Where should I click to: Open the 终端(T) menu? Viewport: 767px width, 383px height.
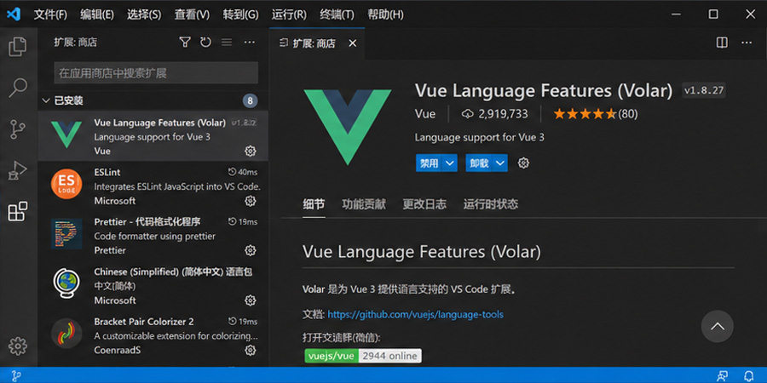[337, 14]
